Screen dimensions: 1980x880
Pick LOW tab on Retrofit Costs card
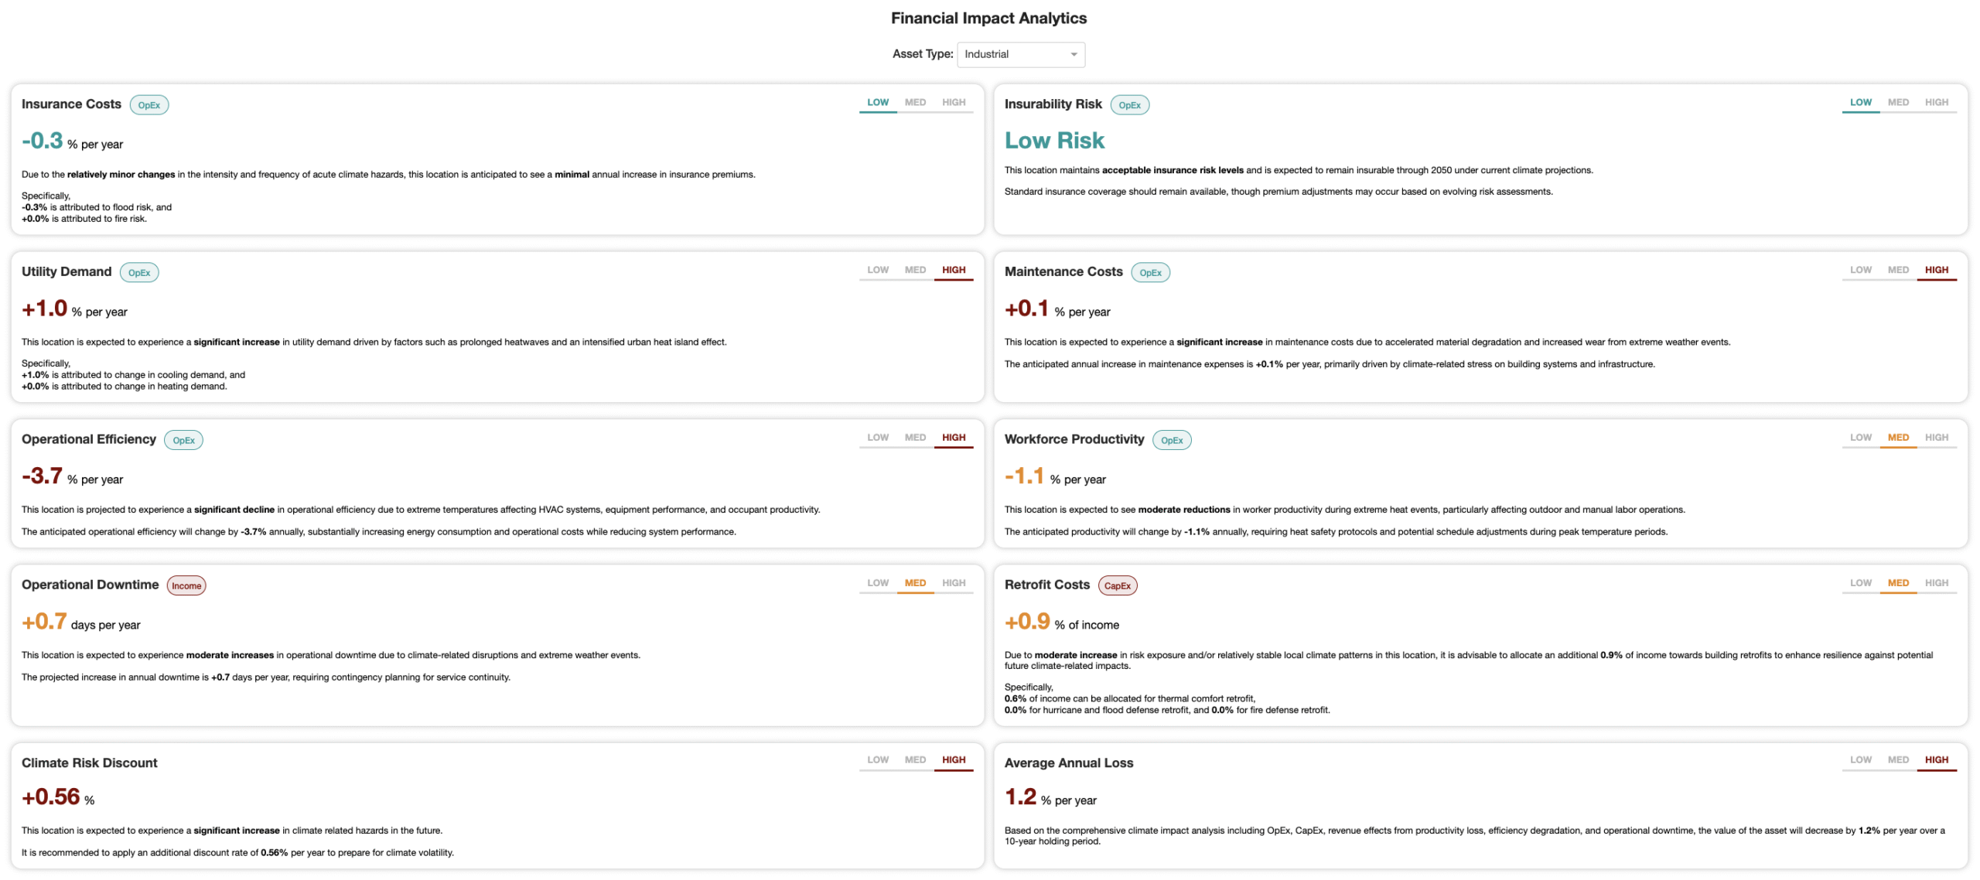pos(1860,583)
